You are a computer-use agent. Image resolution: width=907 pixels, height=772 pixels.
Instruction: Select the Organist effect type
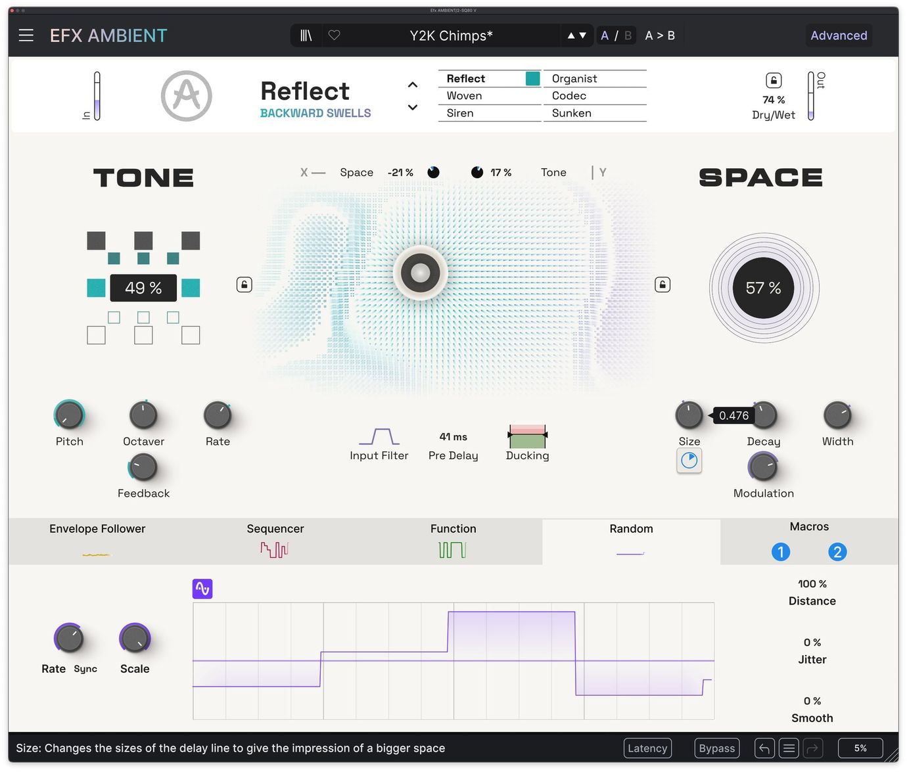[595, 79]
